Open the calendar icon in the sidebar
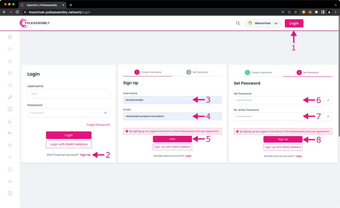 coord(10,73)
